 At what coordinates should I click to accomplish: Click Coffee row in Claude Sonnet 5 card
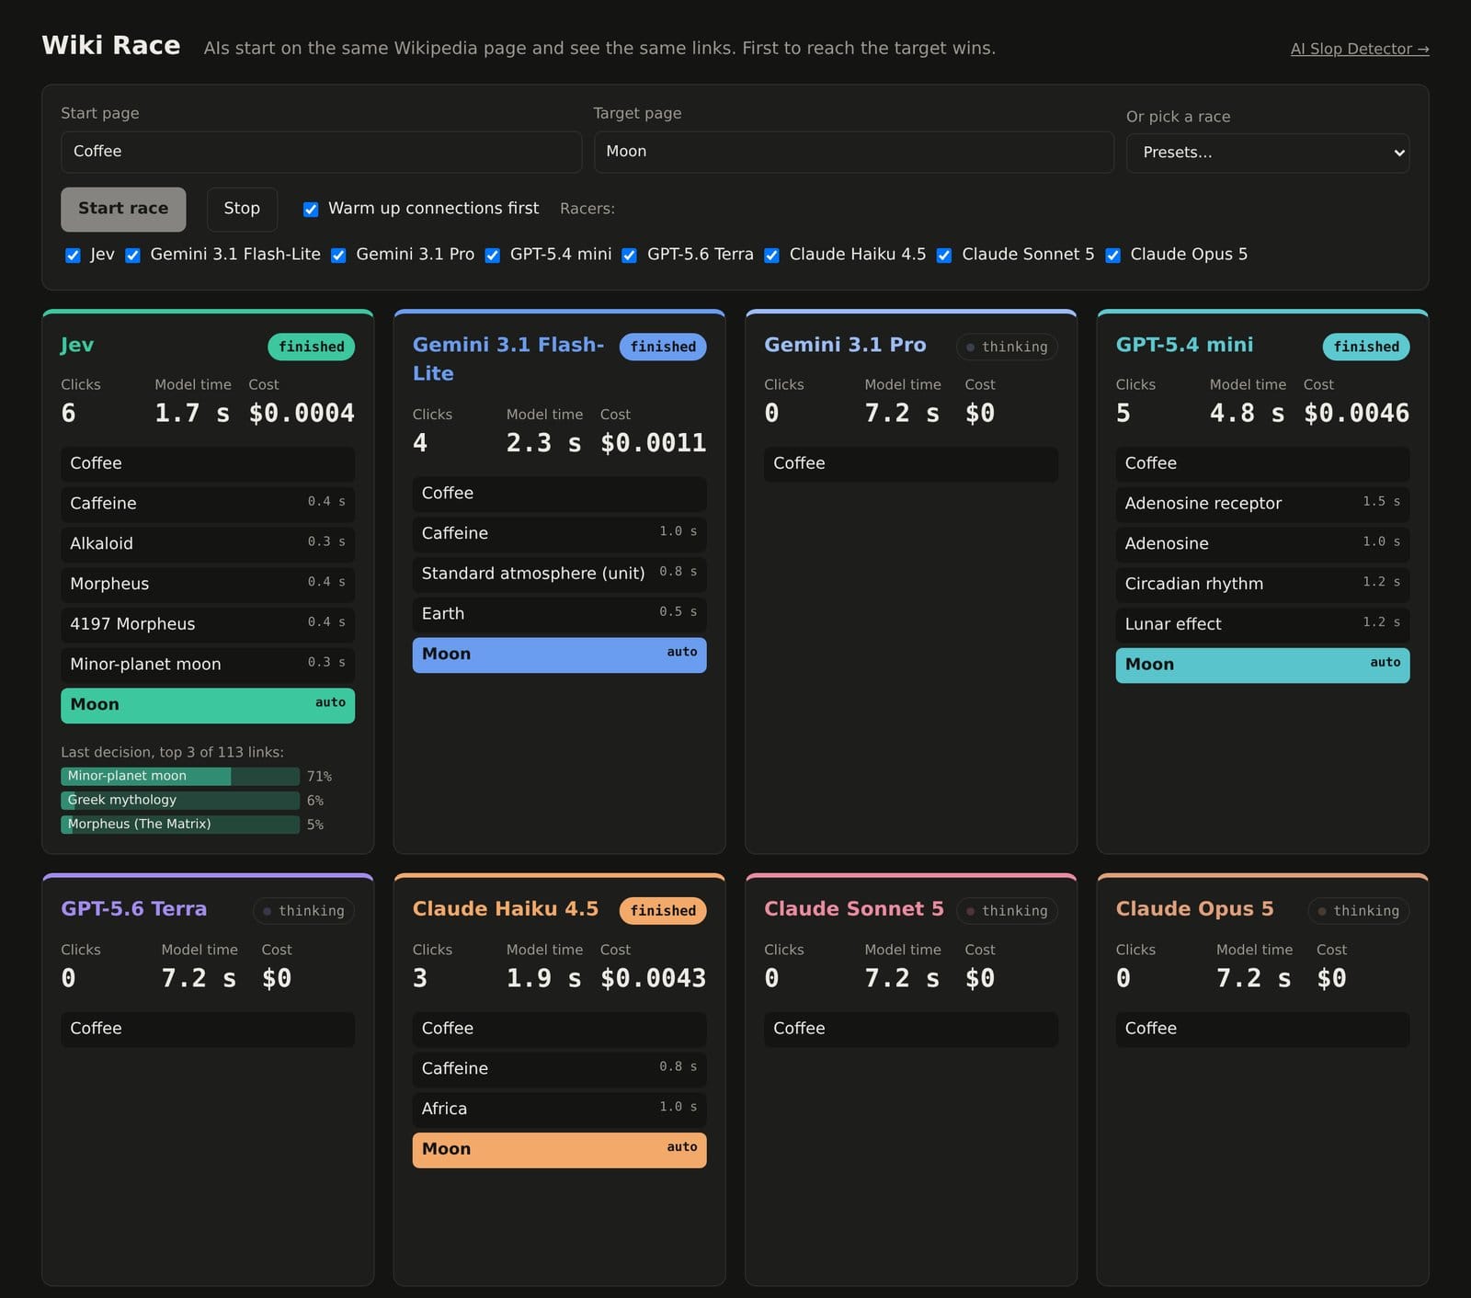point(911,1029)
